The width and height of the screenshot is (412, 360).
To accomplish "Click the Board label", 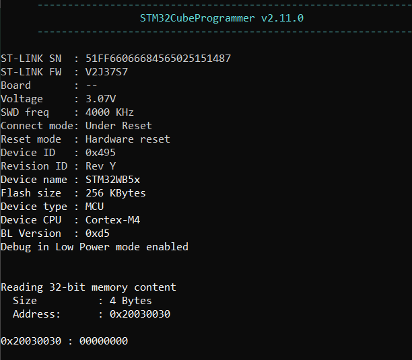I will [x=15, y=85].
